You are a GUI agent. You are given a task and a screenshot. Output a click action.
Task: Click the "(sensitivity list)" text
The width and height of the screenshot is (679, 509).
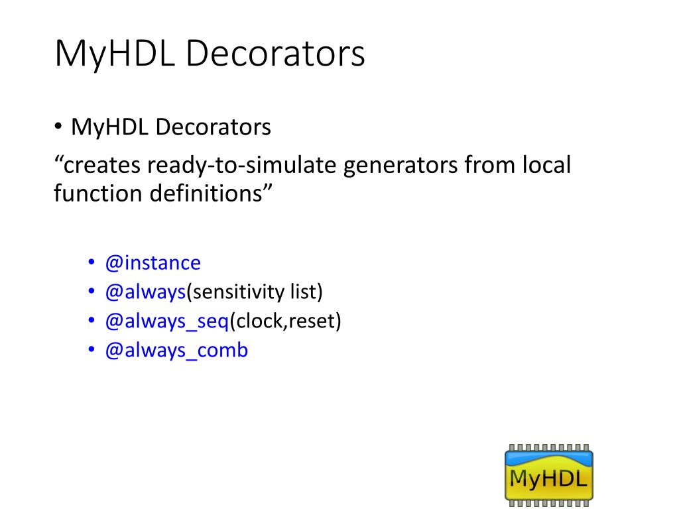(255, 292)
